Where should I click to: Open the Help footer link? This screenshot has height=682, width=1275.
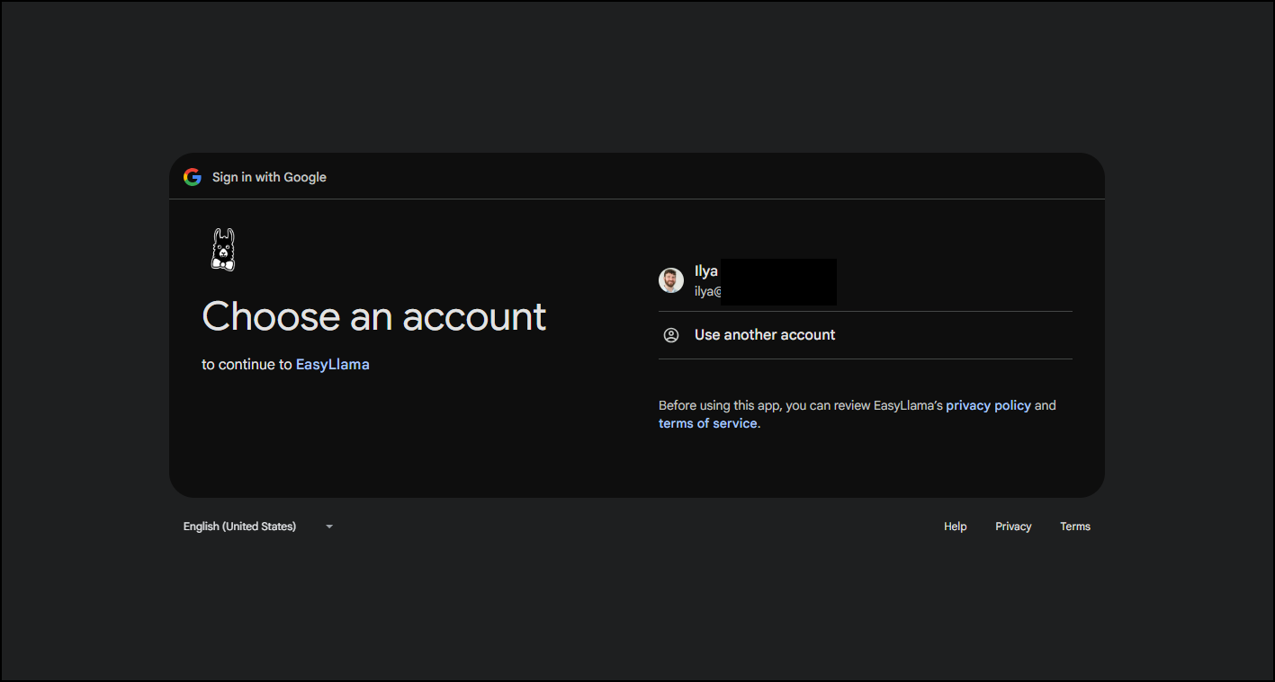tap(955, 527)
